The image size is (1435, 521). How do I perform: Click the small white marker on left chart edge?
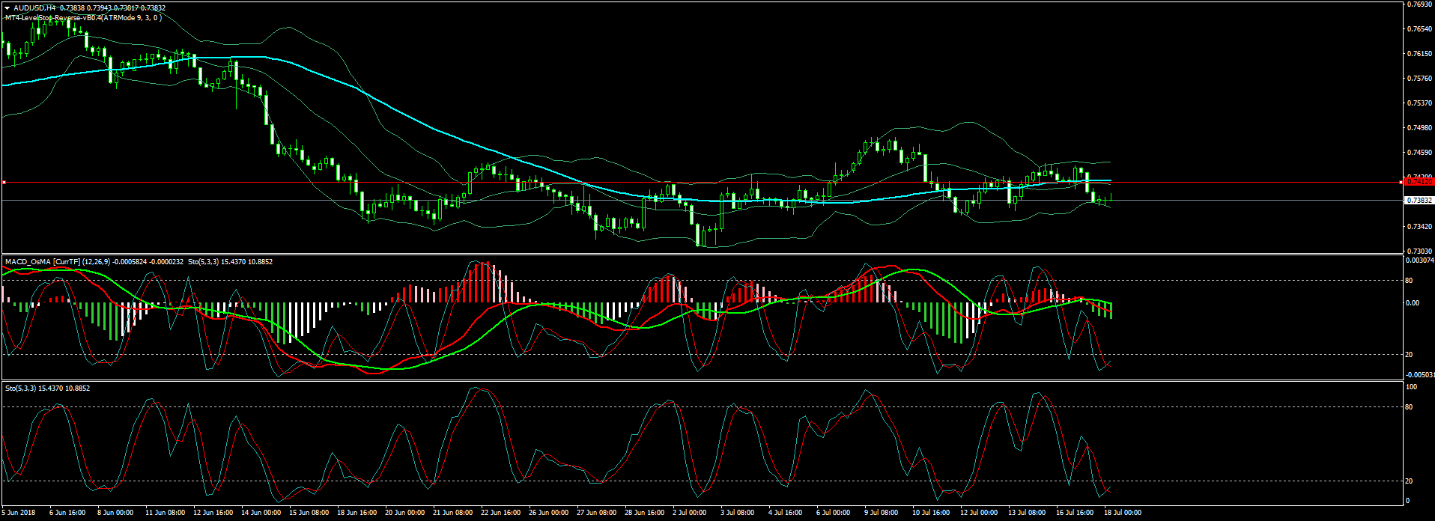point(4,182)
